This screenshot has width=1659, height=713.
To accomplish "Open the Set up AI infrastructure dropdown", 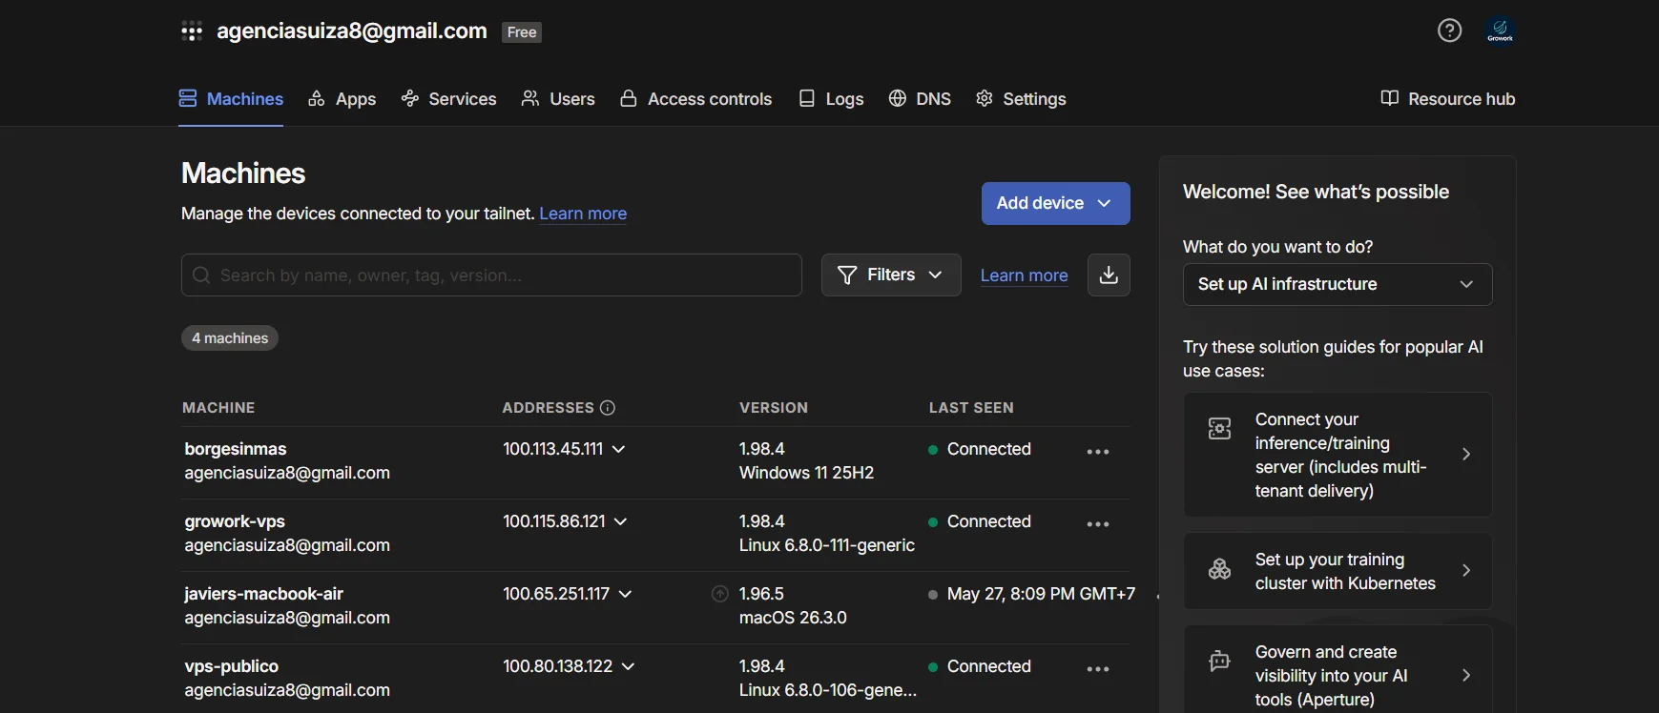I will [1338, 284].
